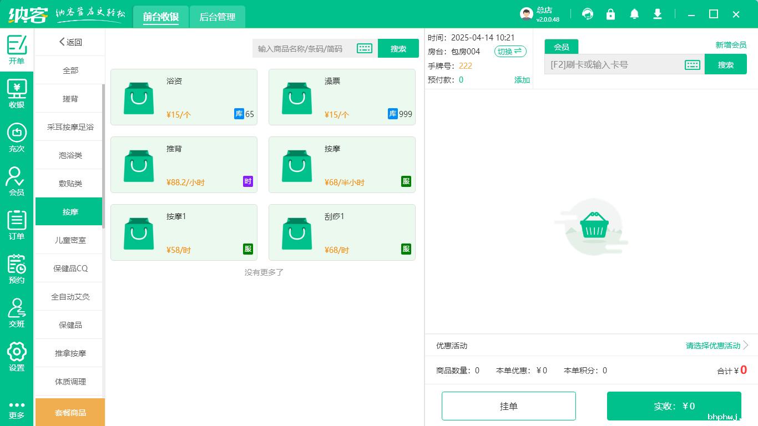
Task: Go back with the 返回 button
Action: point(70,42)
